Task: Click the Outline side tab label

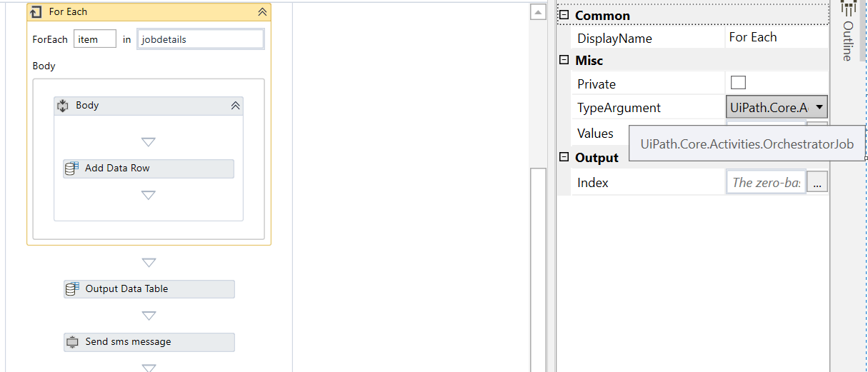Action: [x=847, y=41]
